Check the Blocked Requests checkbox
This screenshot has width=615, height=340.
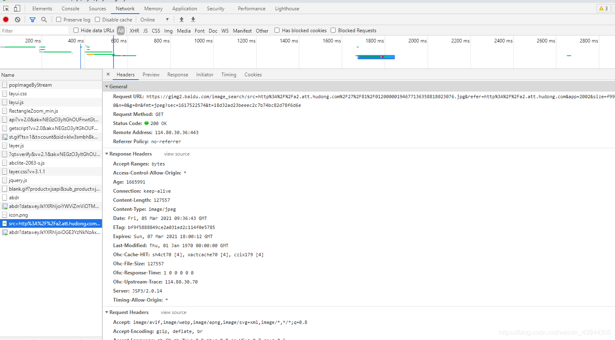click(333, 30)
